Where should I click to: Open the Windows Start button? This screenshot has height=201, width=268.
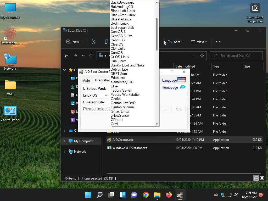click(88, 195)
